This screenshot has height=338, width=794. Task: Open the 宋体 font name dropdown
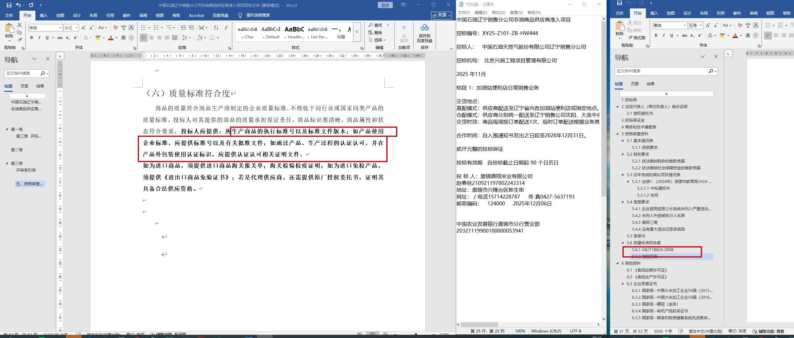pyautogui.click(x=60, y=28)
